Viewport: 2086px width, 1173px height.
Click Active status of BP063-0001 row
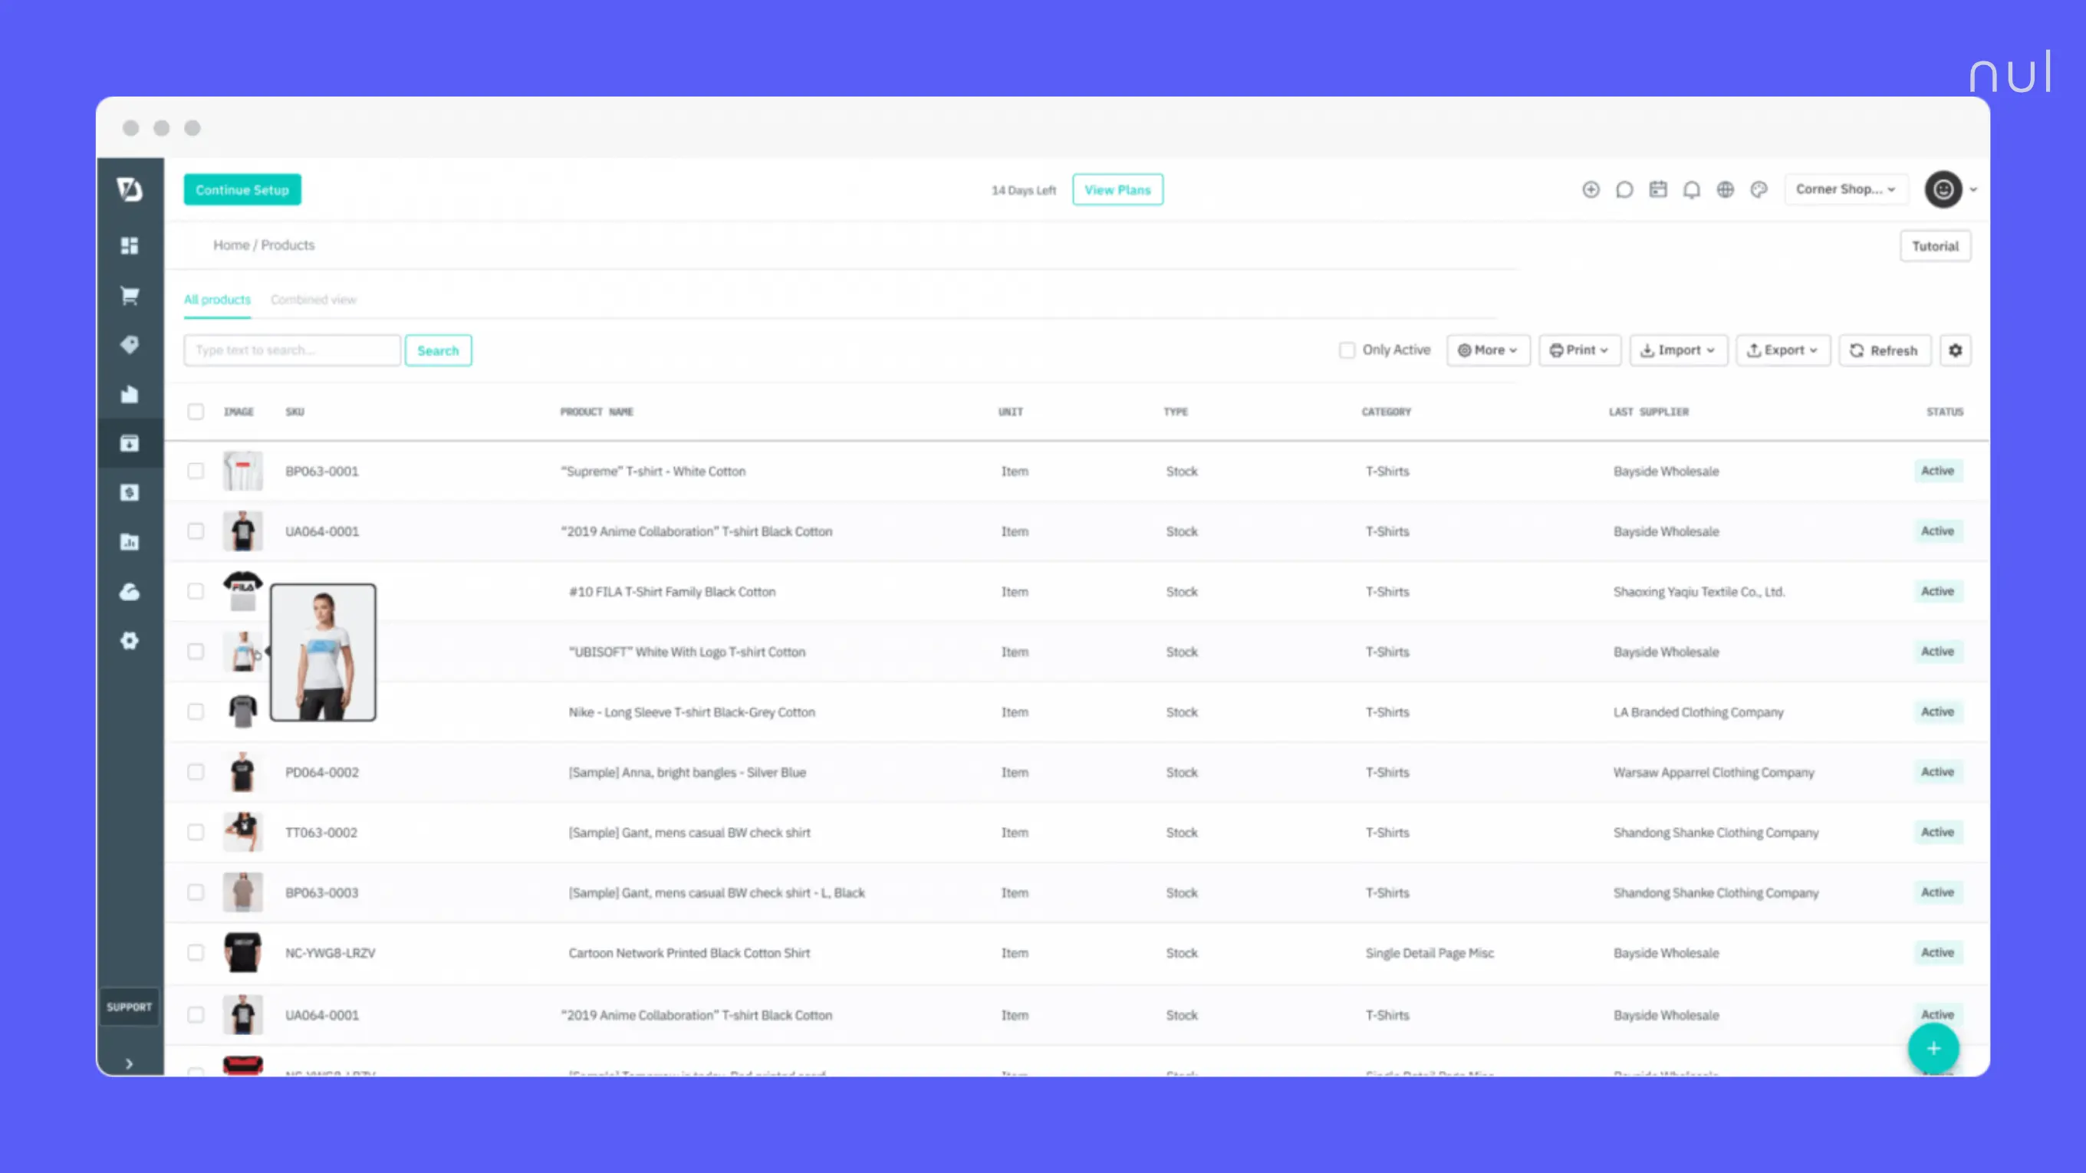[1938, 472]
